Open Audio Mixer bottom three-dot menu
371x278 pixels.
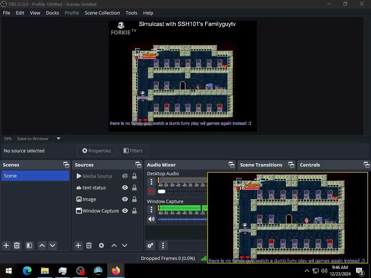(163, 246)
